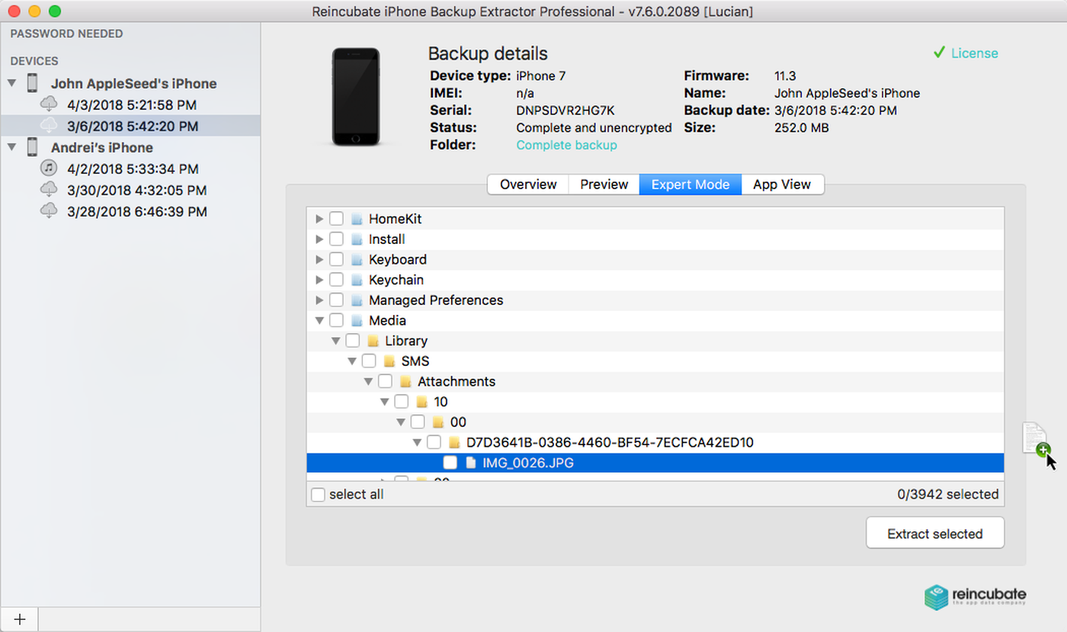Viewport: 1067px width, 632px height.
Task: Click the PASSWORD NEEDED sidebar heading
Action: click(x=66, y=34)
